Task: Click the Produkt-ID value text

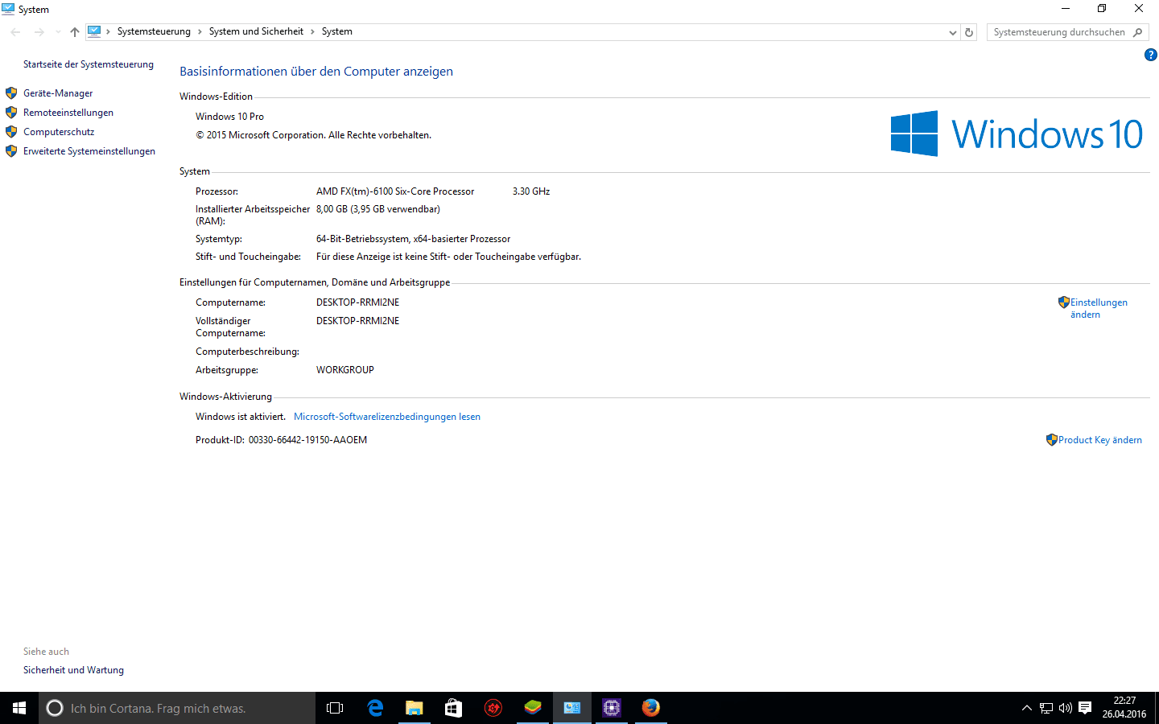Action: point(307,440)
